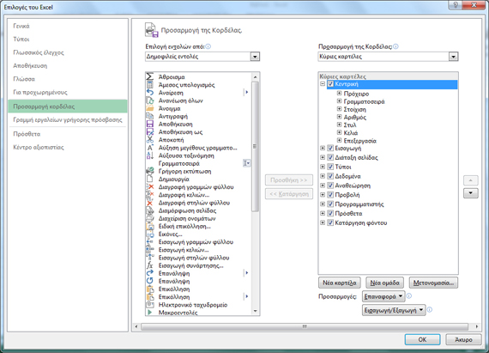Toggle the Προγραμματιστής tab checkbox
Viewport: 489px width, 353px height.
(x=330, y=204)
